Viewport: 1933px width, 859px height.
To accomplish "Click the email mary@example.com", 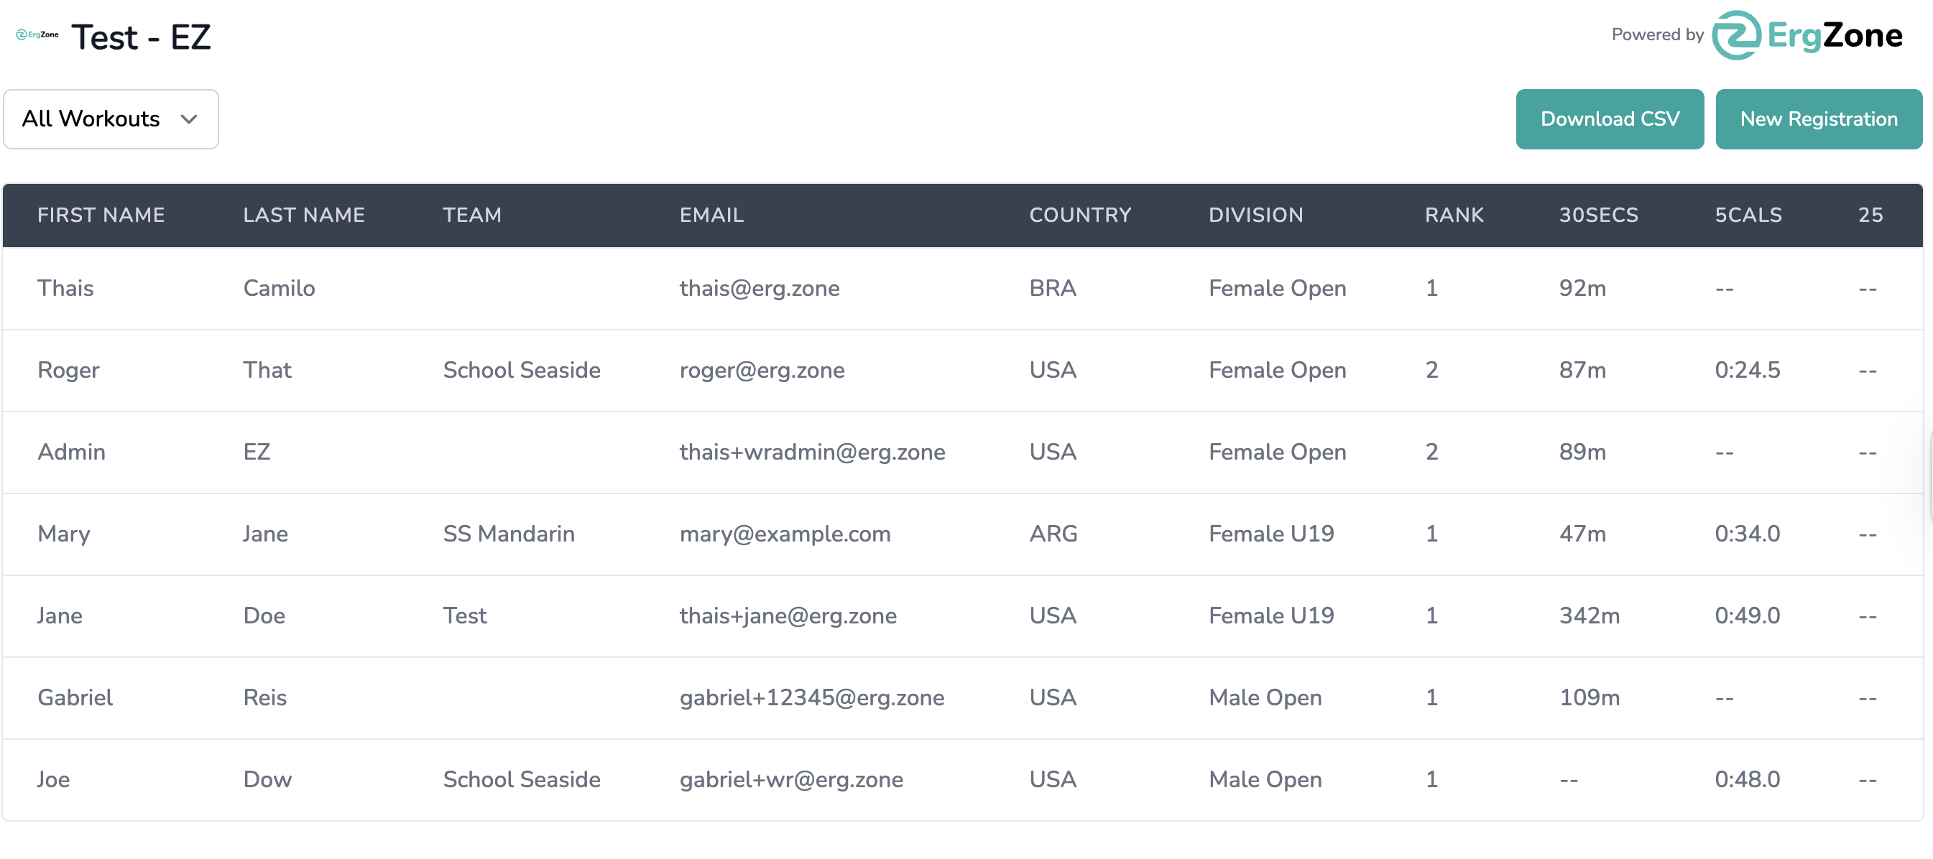I will (x=785, y=534).
